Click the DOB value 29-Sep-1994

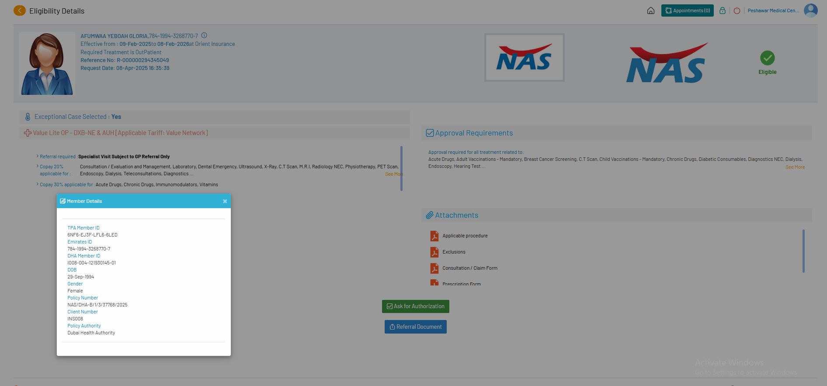coord(81,277)
